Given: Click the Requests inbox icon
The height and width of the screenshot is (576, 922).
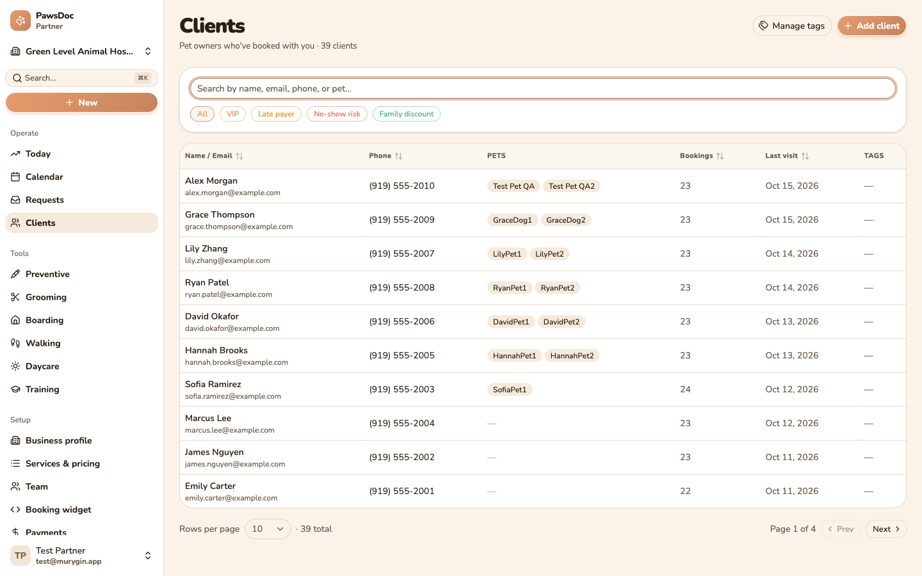Looking at the screenshot, I should coord(15,200).
